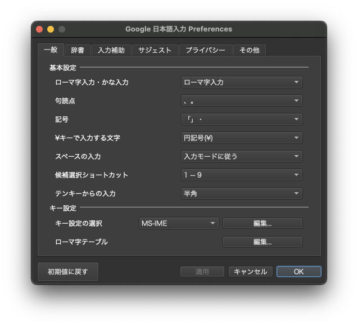The image size is (358, 326).
Task: Switch to the 一般 tab
Action: point(51,50)
